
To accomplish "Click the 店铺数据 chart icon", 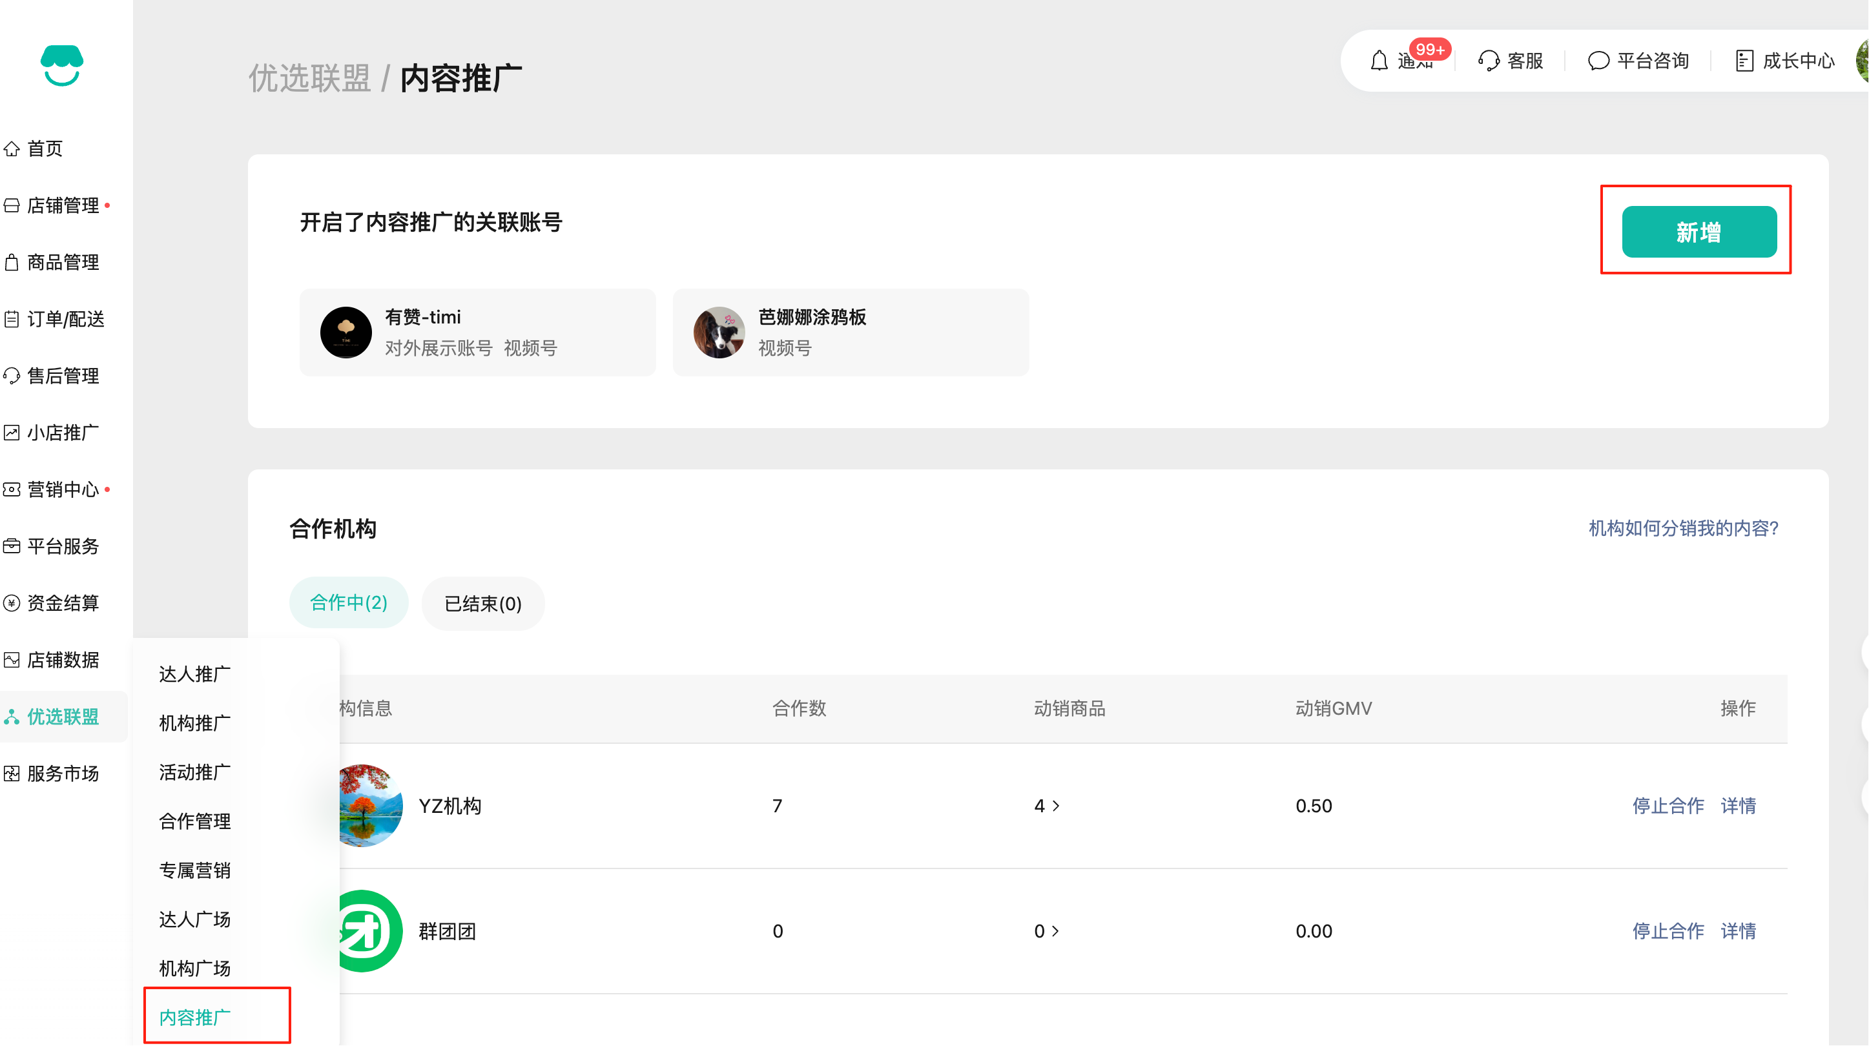I will [12, 660].
